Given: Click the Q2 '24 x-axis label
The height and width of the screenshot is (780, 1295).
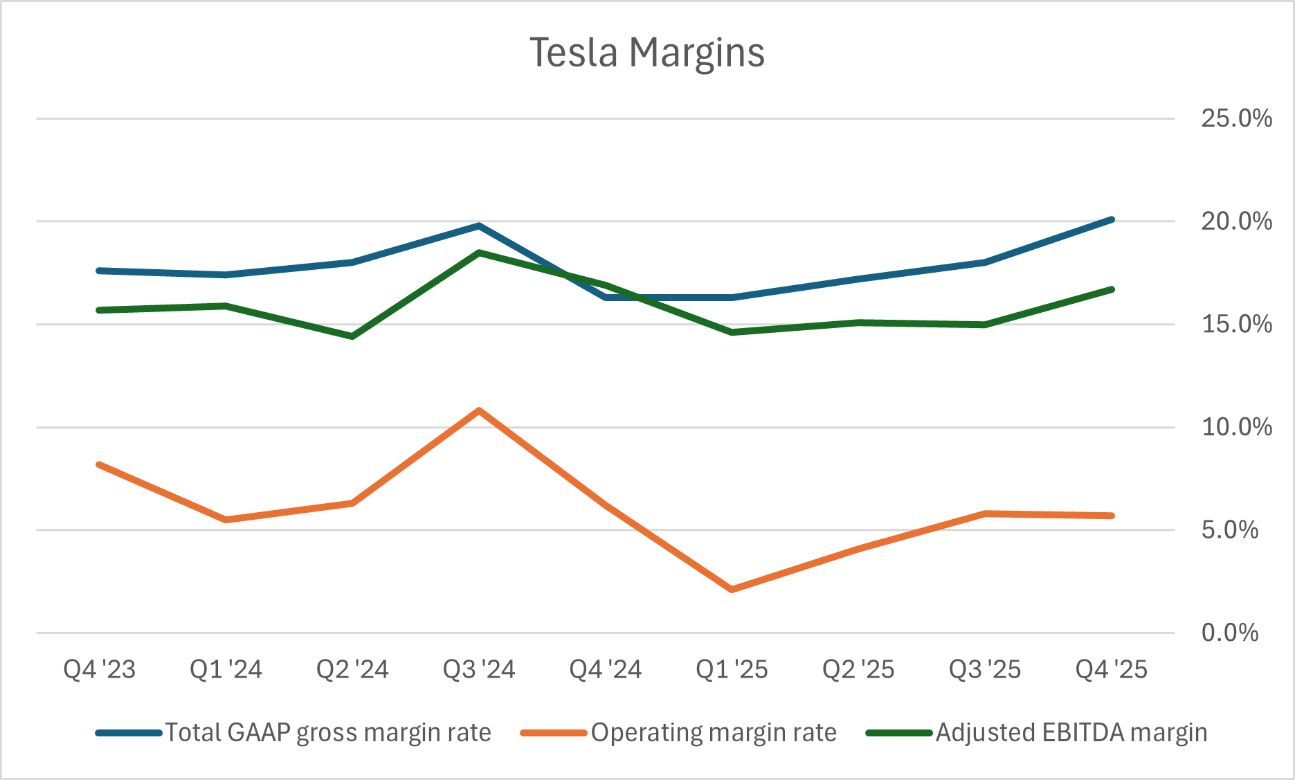Looking at the screenshot, I should tap(352, 669).
